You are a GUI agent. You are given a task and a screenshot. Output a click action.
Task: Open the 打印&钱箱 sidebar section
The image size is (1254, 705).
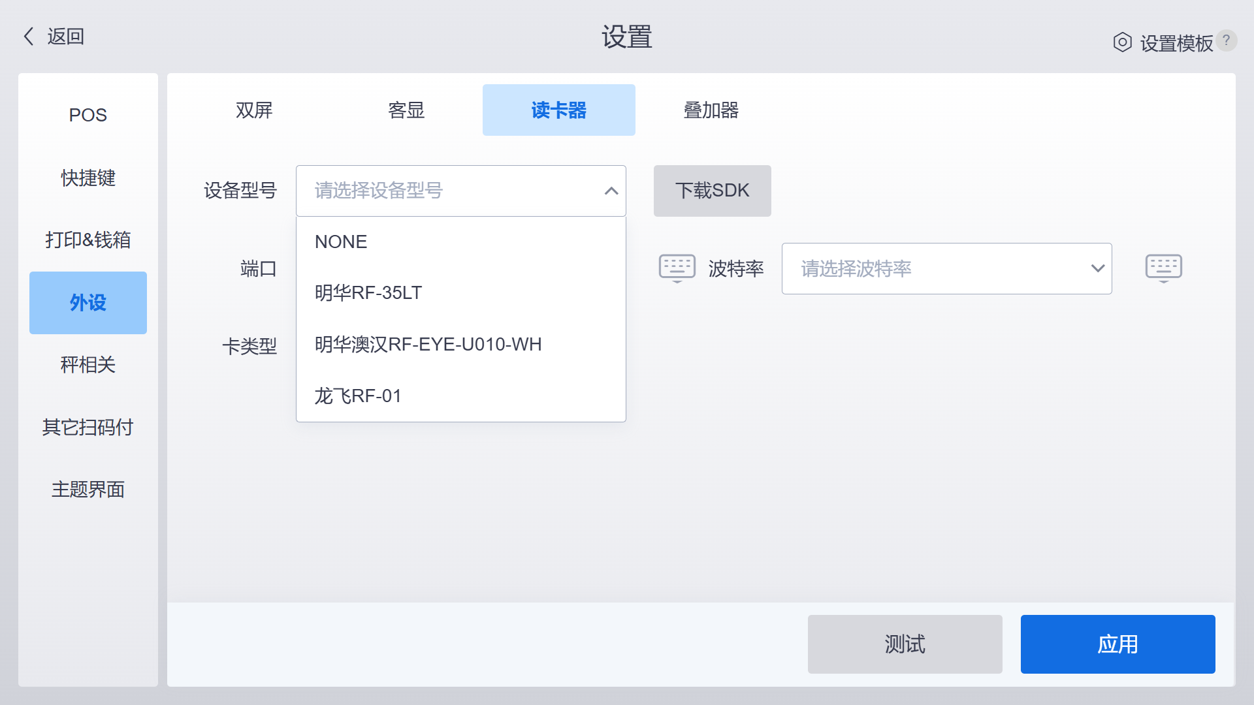point(88,240)
